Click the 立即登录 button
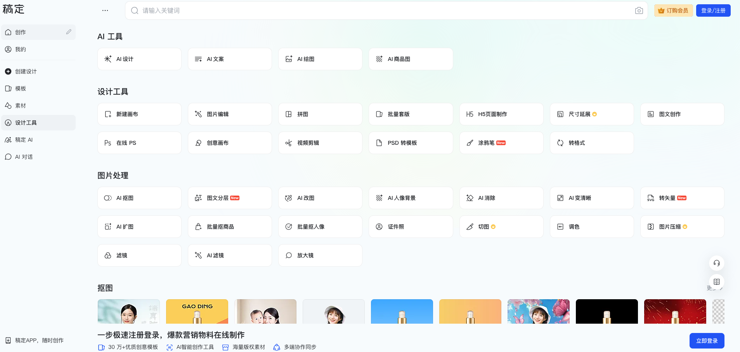 (707, 341)
